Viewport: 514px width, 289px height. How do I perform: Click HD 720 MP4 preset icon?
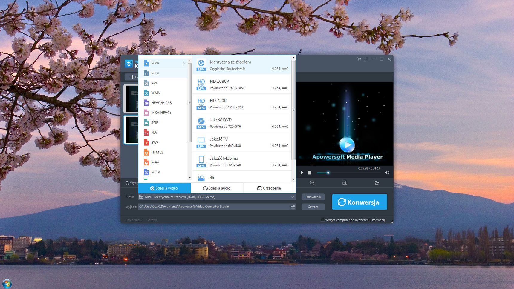tap(201, 104)
